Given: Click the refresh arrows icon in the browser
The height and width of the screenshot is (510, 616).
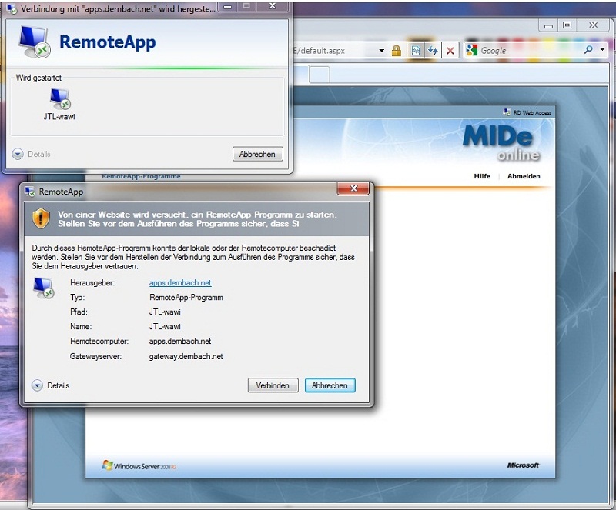Looking at the screenshot, I should [433, 50].
